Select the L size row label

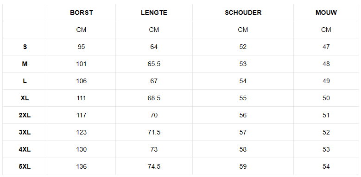(x=25, y=81)
